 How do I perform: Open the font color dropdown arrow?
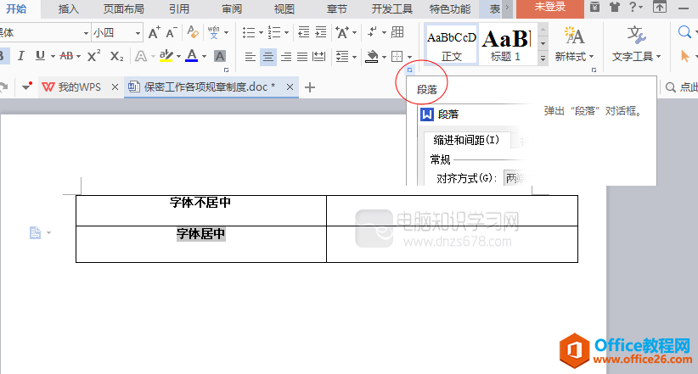pos(204,57)
